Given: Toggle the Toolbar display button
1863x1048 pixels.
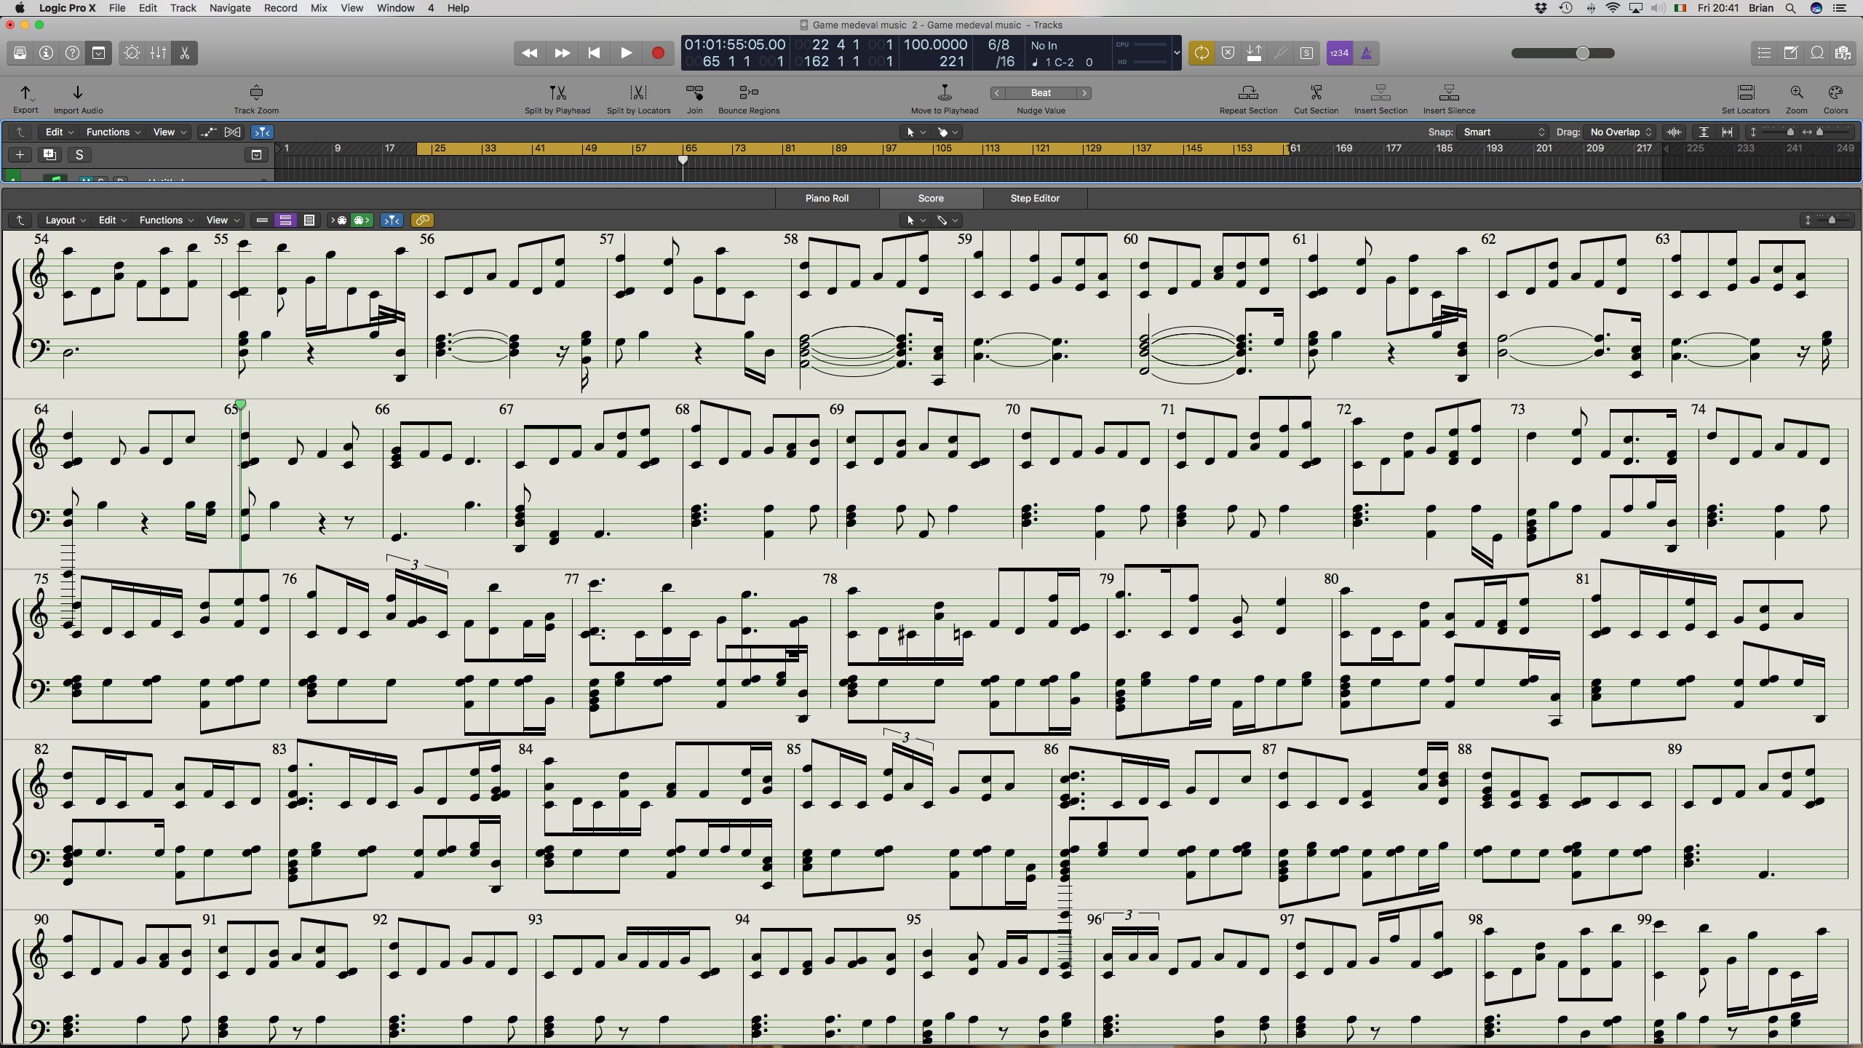Looking at the screenshot, I should (99, 53).
